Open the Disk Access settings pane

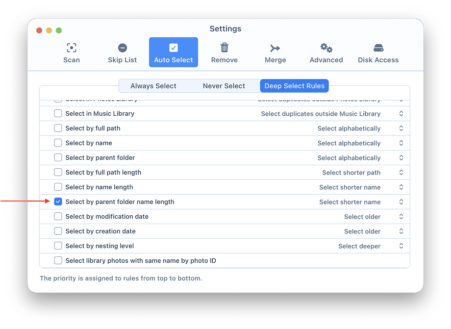[x=378, y=52]
